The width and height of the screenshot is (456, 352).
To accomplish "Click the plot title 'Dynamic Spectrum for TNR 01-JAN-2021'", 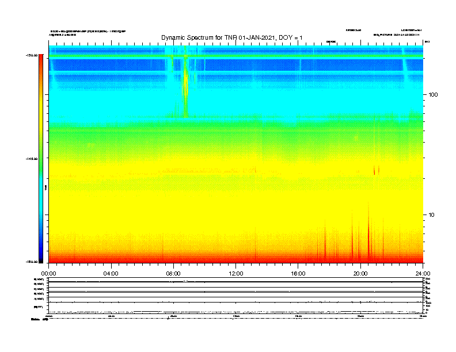I will coord(232,38).
